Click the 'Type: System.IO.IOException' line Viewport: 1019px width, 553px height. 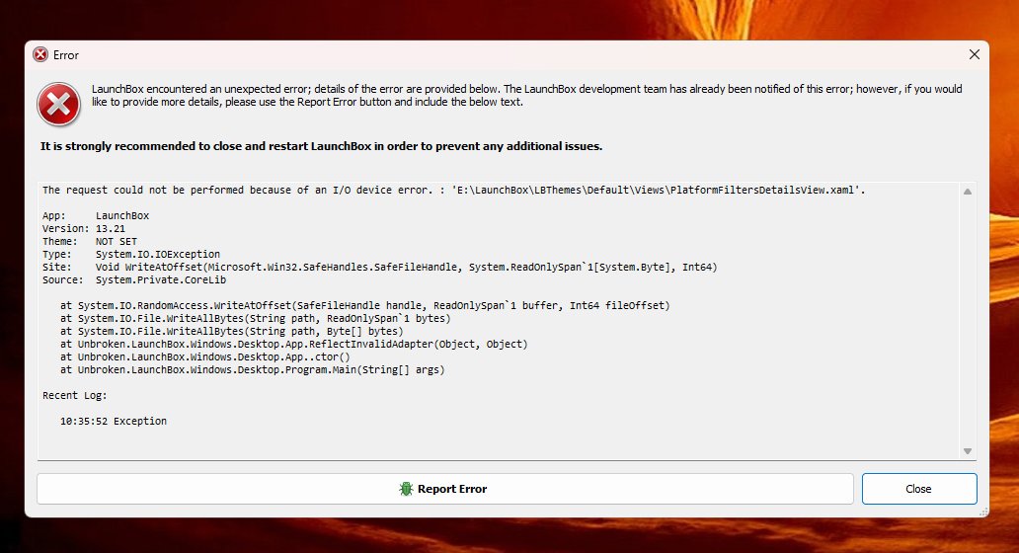tap(131, 254)
